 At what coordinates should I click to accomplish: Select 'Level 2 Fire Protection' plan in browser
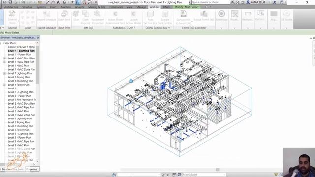pyautogui.click(x=22, y=100)
